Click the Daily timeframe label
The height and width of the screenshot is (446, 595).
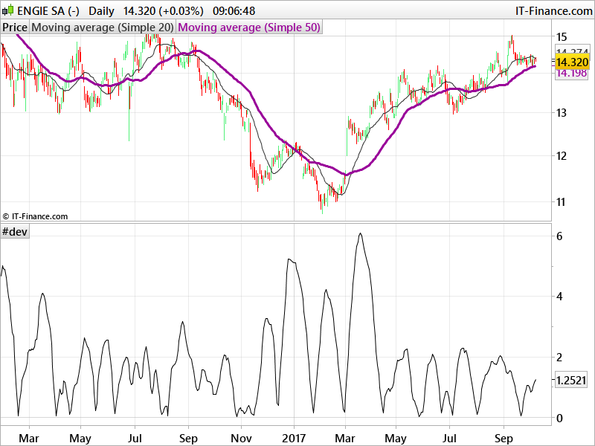[x=101, y=11]
